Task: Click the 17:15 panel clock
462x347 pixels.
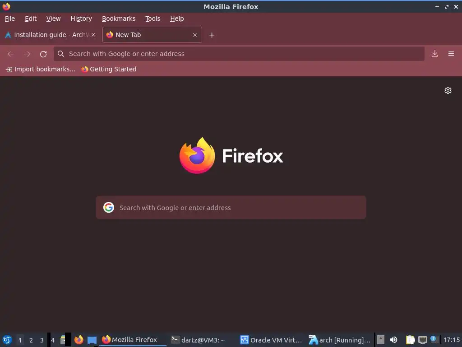Action: pos(451,340)
